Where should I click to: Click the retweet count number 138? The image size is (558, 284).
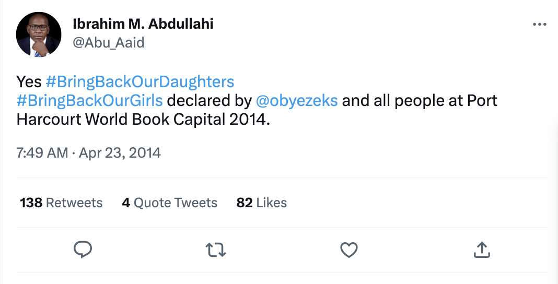point(31,203)
